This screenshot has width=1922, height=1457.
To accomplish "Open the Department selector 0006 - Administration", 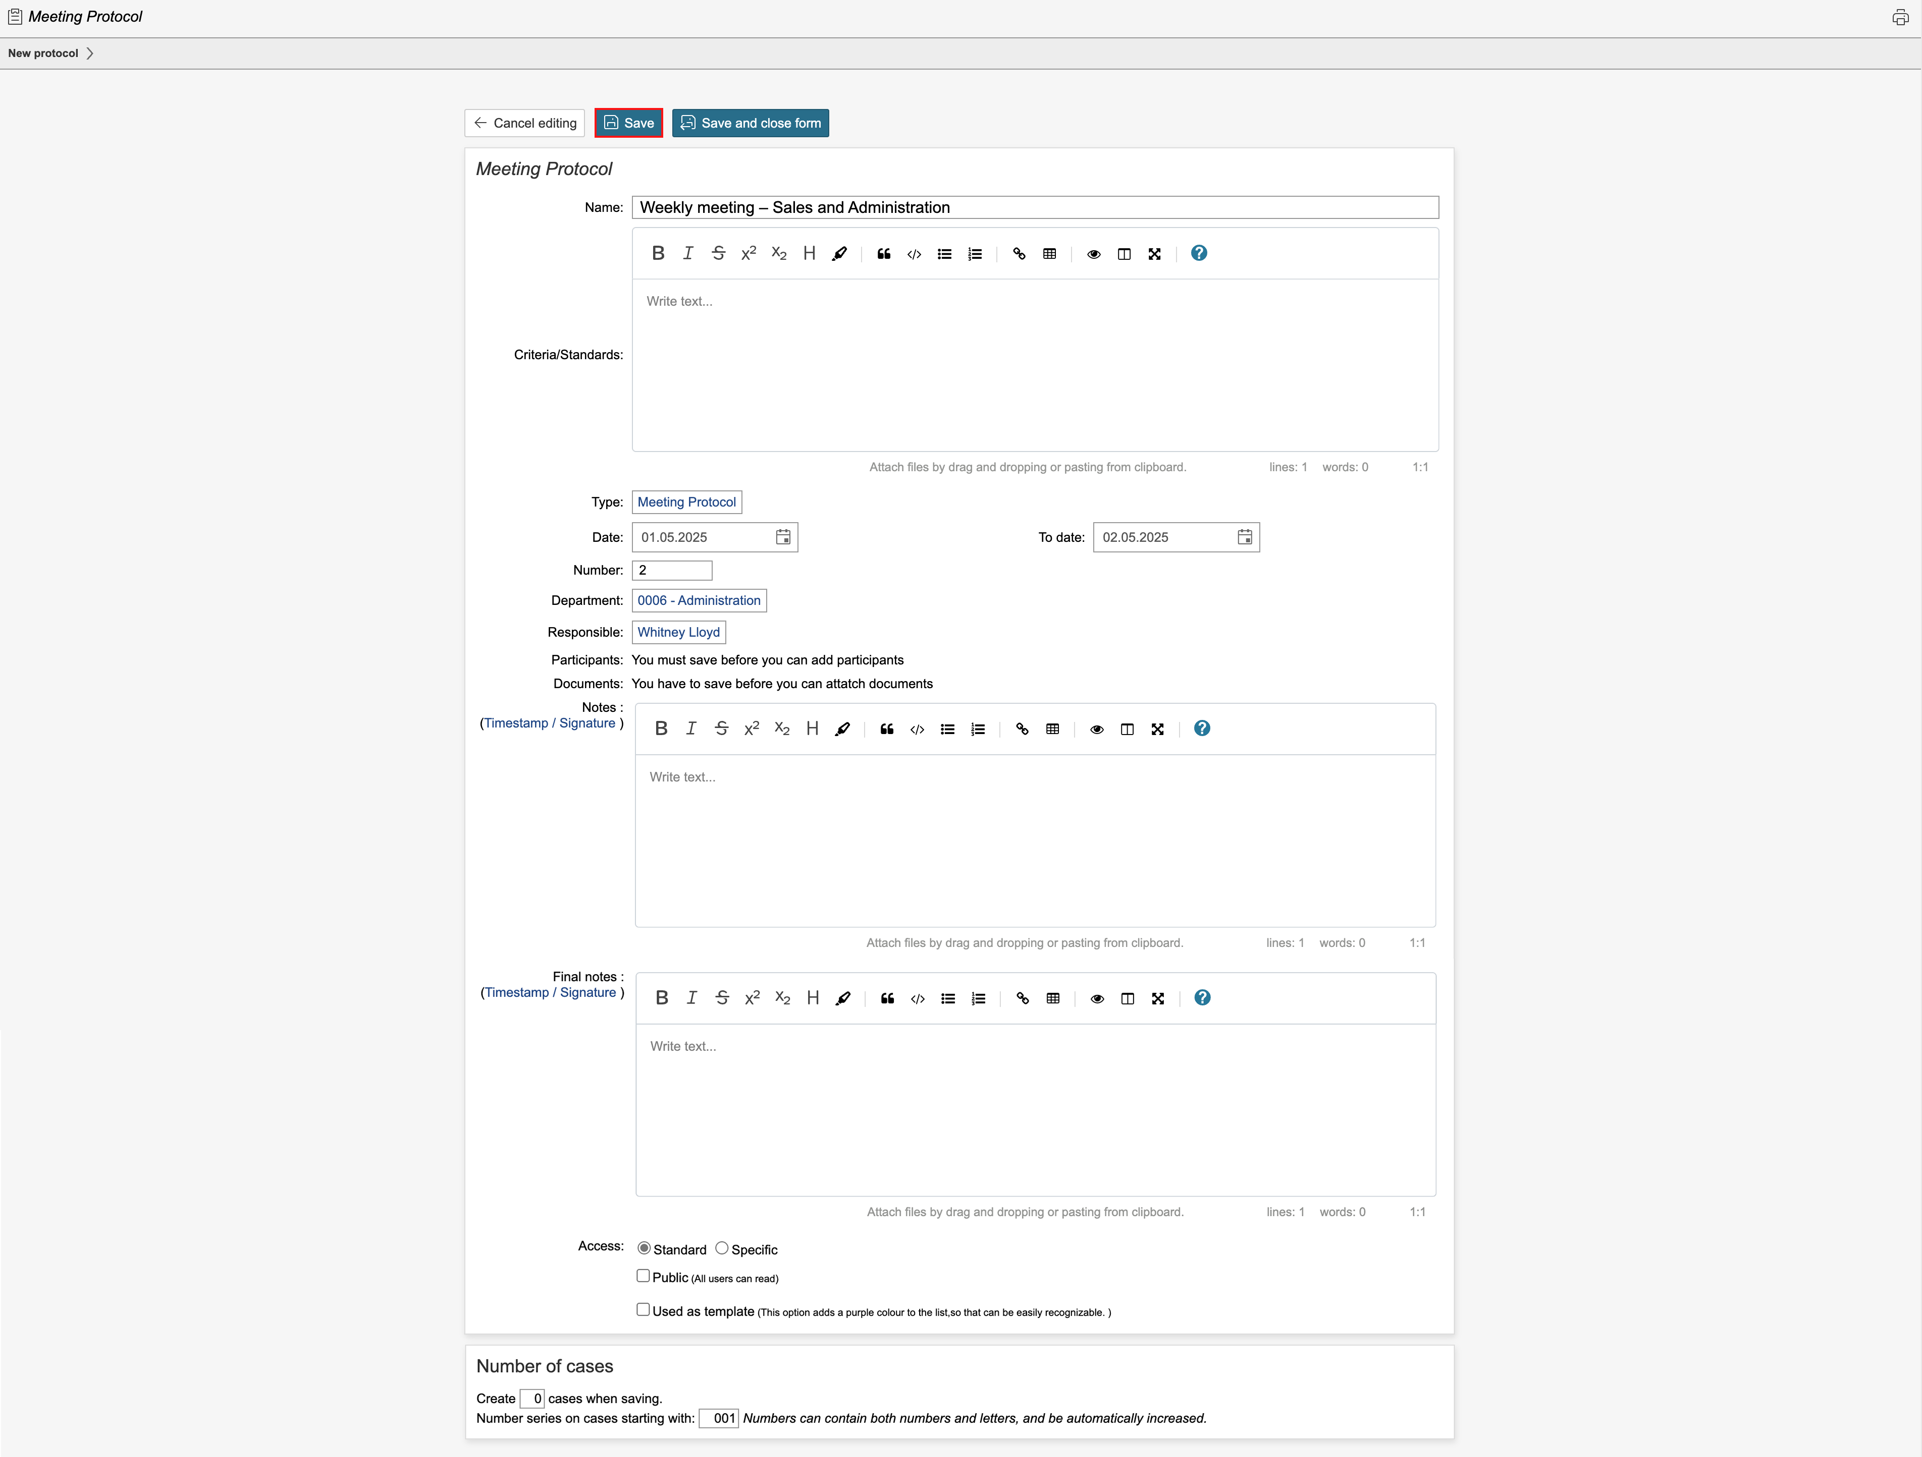I will (699, 601).
